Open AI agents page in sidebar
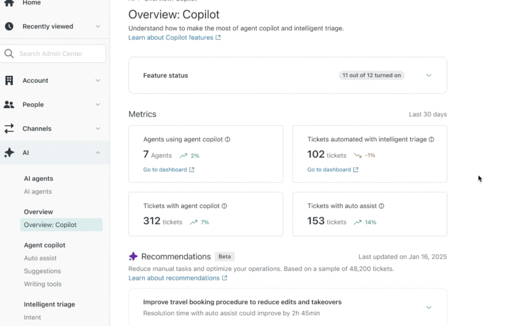Viewport: 510px width, 326px height. (x=38, y=191)
